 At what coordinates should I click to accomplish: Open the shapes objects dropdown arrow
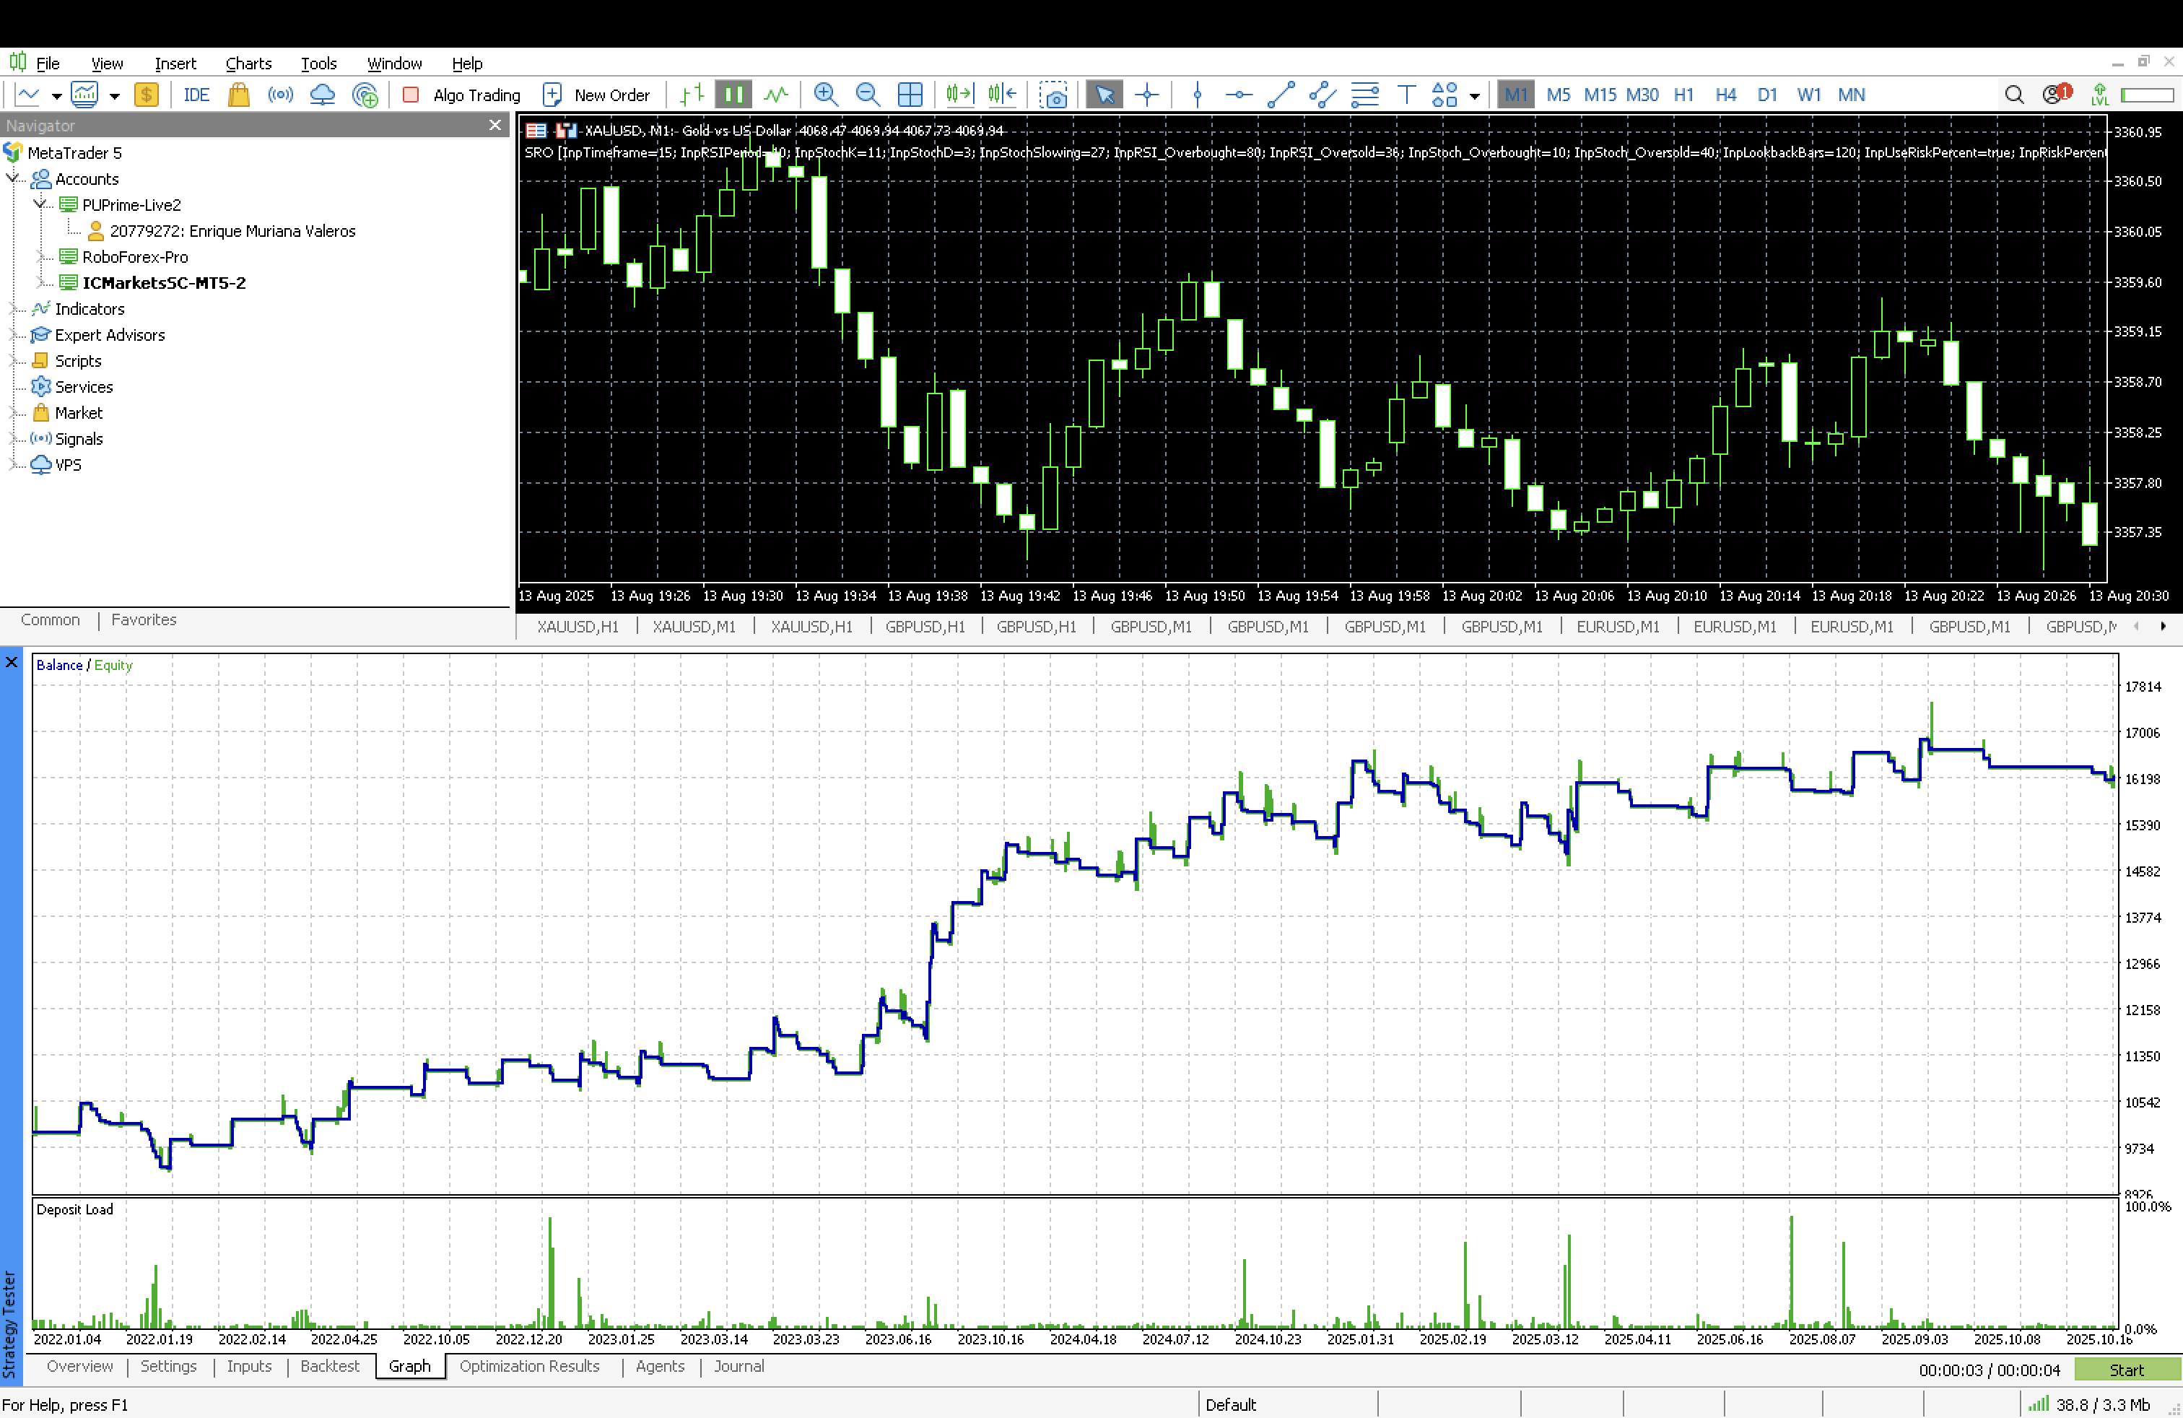pyautogui.click(x=1475, y=95)
